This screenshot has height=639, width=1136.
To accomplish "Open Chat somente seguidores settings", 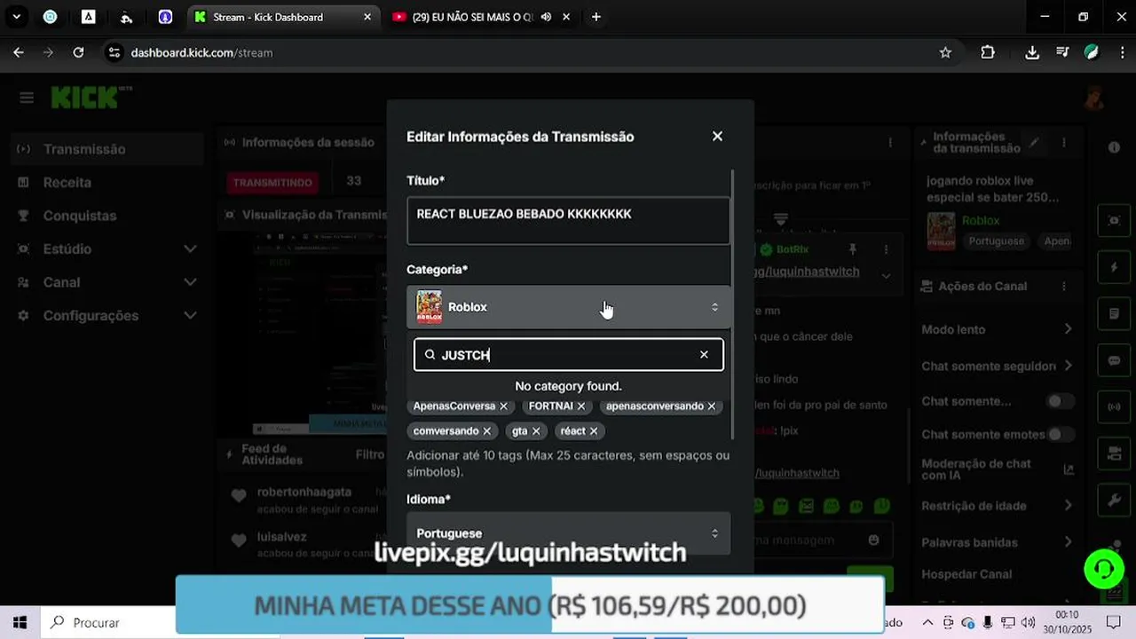I will 997,366.
